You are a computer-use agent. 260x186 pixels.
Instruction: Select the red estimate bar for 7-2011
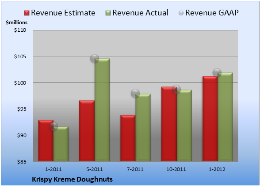128,138
